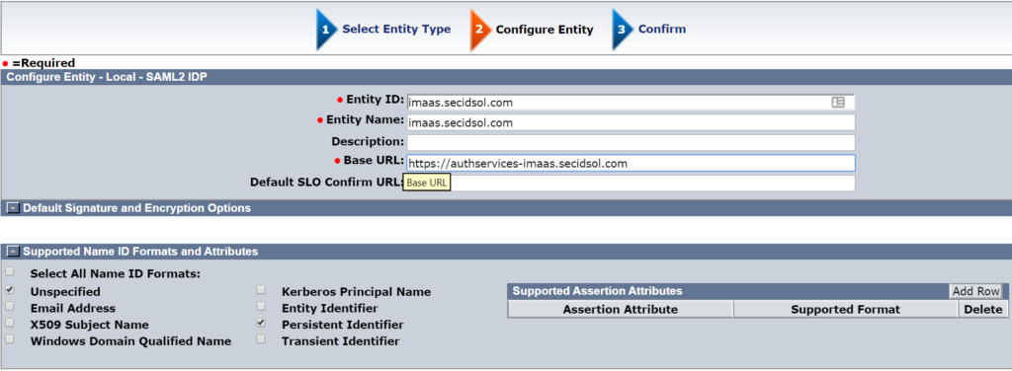Expand Default Signature and Encryption Options section
The height and width of the screenshot is (371, 1012).
point(12,208)
